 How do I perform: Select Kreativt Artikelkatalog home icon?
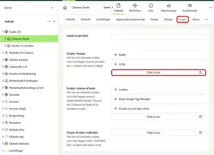click(6, 74)
